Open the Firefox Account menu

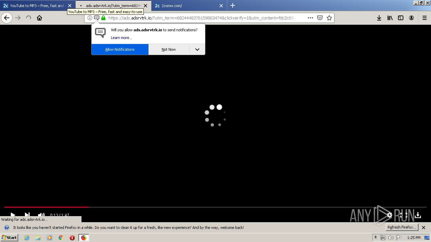coord(411,18)
